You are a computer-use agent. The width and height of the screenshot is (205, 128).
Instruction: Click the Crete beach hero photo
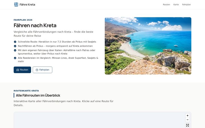pos(148,46)
